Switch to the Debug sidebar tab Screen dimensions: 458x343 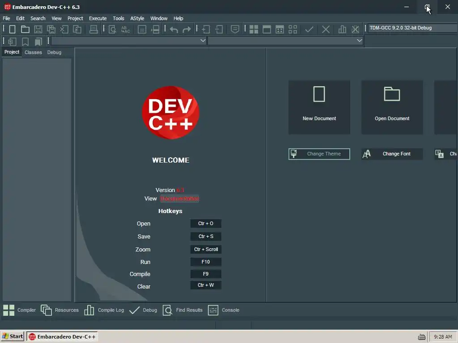(54, 52)
